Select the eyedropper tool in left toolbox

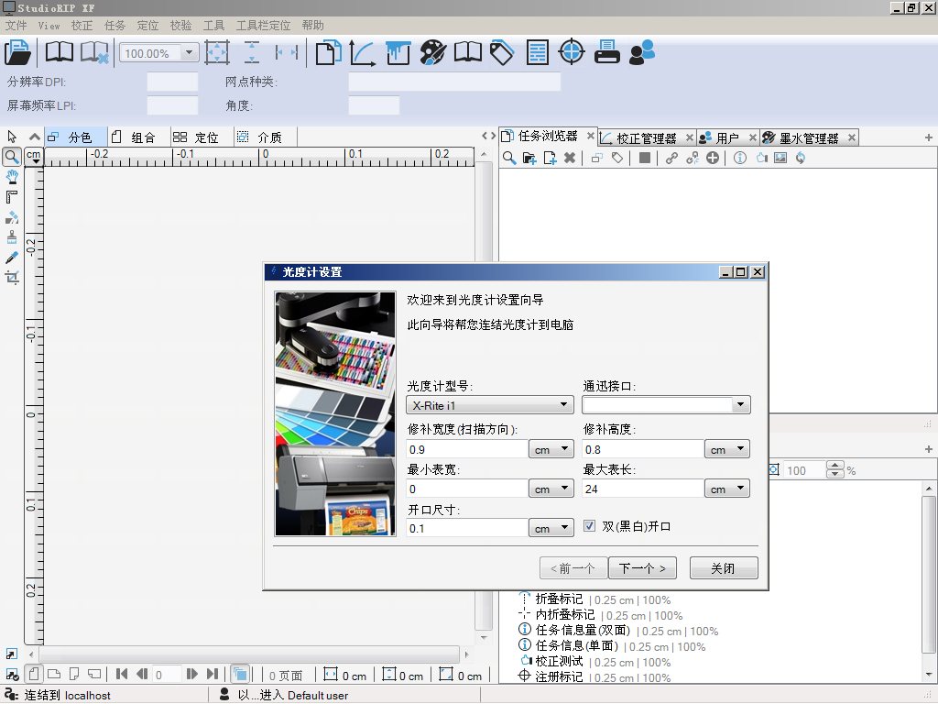(12, 258)
